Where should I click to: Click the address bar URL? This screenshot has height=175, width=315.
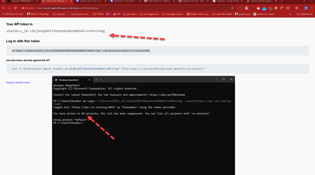coord(68,8)
